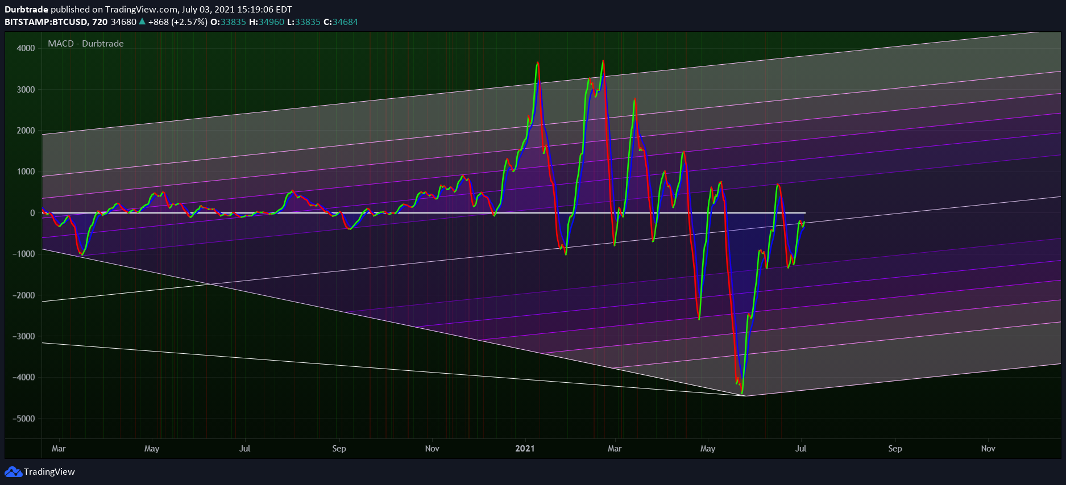
Task: Click the Durbtrade author name
Action: click(x=26, y=10)
